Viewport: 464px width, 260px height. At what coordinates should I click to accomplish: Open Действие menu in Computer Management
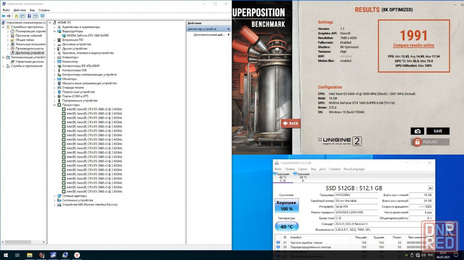19,10
